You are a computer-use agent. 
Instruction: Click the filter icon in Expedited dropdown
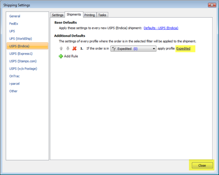114,49
